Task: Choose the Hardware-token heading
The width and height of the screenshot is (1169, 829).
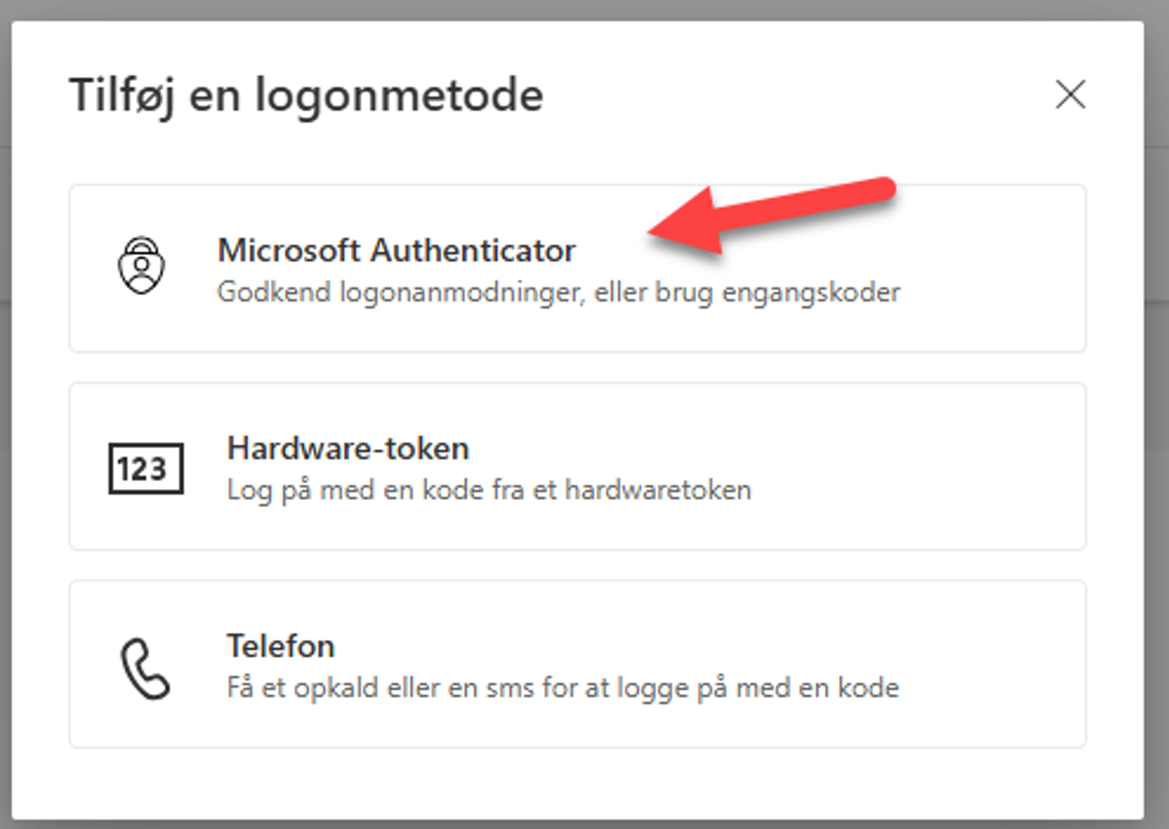Action: tap(347, 448)
